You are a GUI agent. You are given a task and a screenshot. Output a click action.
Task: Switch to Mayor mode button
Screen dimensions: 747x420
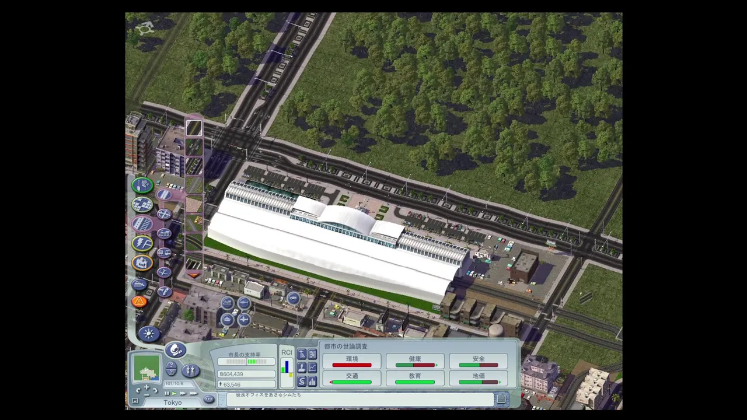click(175, 350)
